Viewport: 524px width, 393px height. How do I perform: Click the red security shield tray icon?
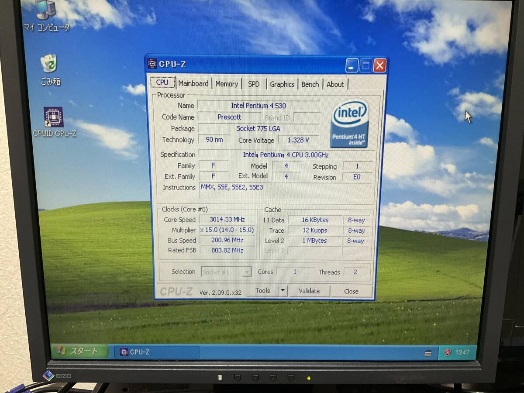point(447,352)
